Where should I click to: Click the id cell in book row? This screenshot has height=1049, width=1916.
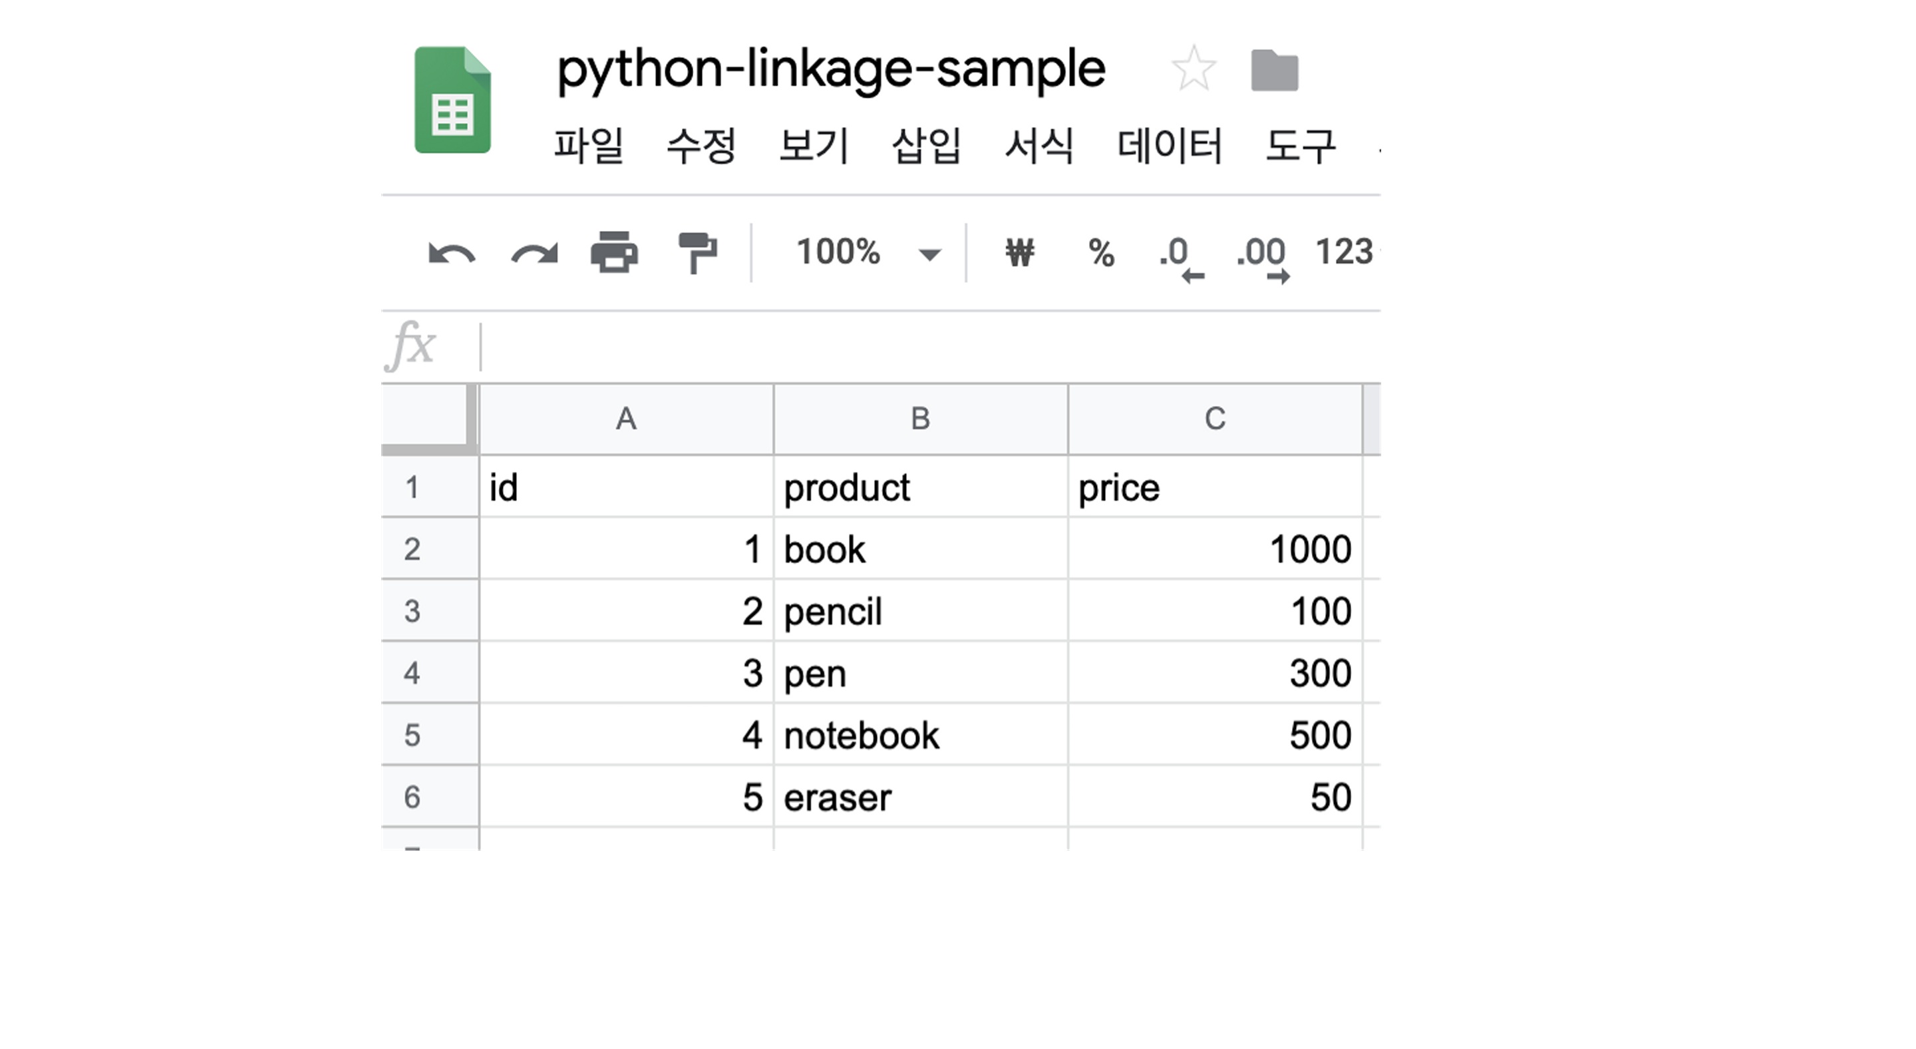[x=626, y=549]
